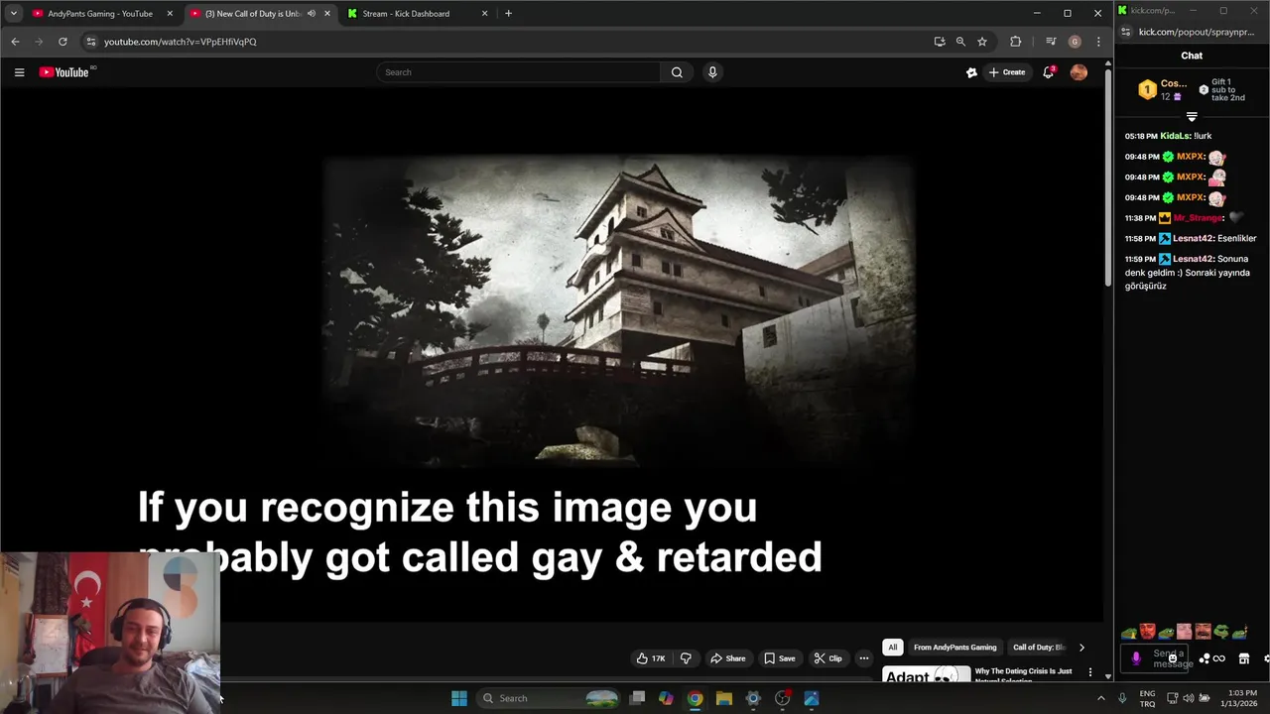Mute the New Call of Duty tab audio

312,14
